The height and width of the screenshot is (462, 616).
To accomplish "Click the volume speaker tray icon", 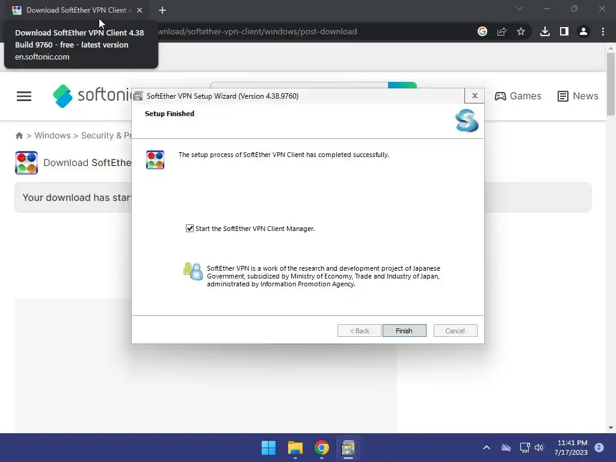I will click(x=539, y=448).
